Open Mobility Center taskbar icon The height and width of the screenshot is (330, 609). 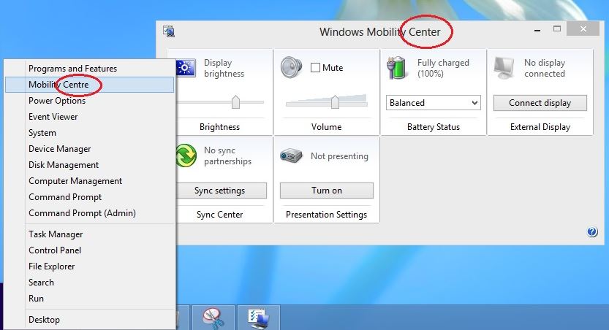point(258,318)
